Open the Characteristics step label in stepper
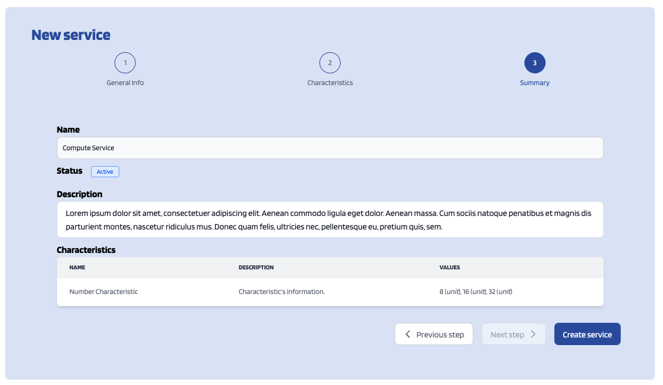Image resolution: width=663 pixels, height=385 pixels. [330, 83]
